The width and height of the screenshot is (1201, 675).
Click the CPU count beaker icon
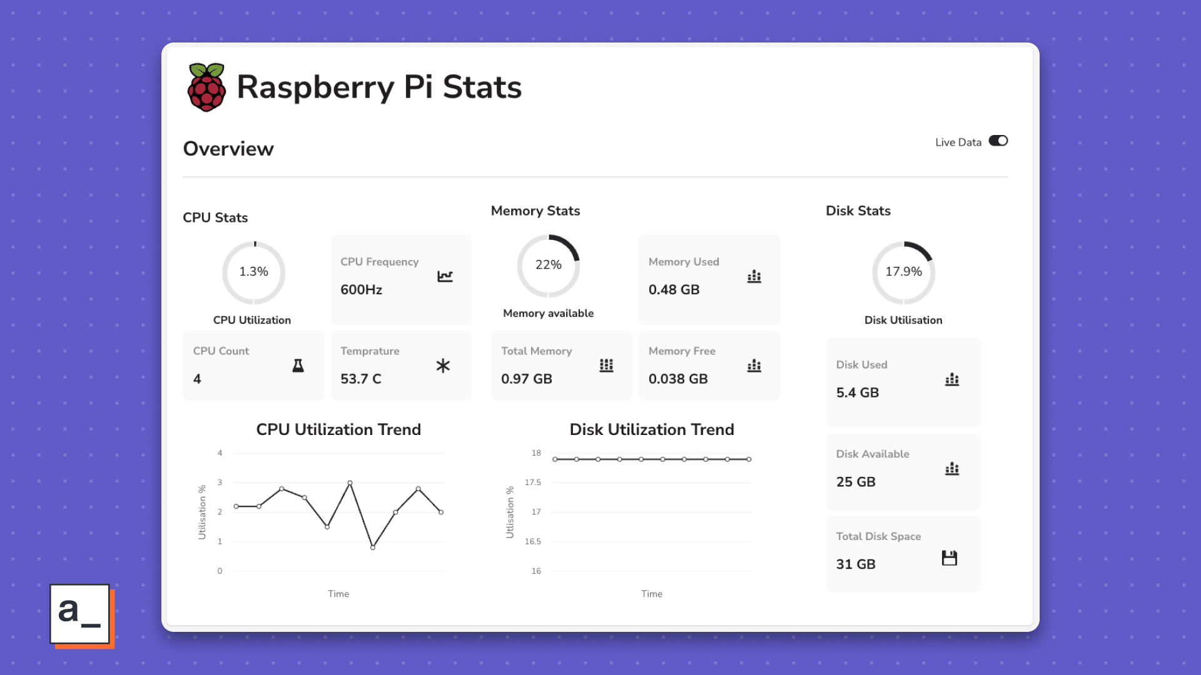(298, 365)
